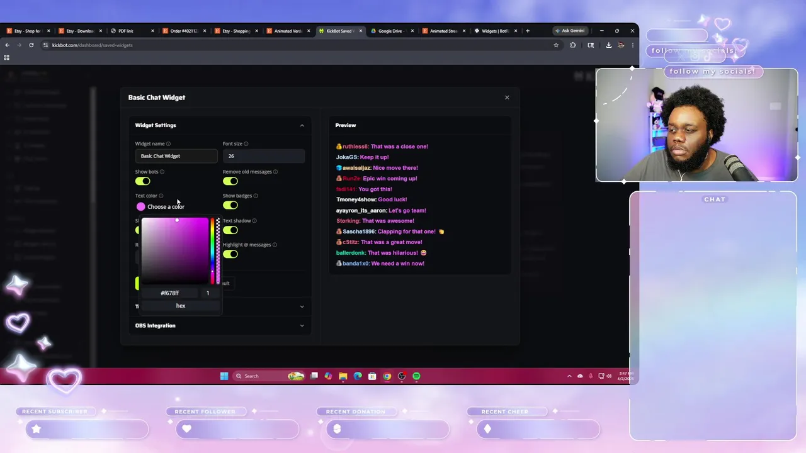Switch color format via the hex button
This screenshot has width=806, height=453.
[x=181, y=306]
